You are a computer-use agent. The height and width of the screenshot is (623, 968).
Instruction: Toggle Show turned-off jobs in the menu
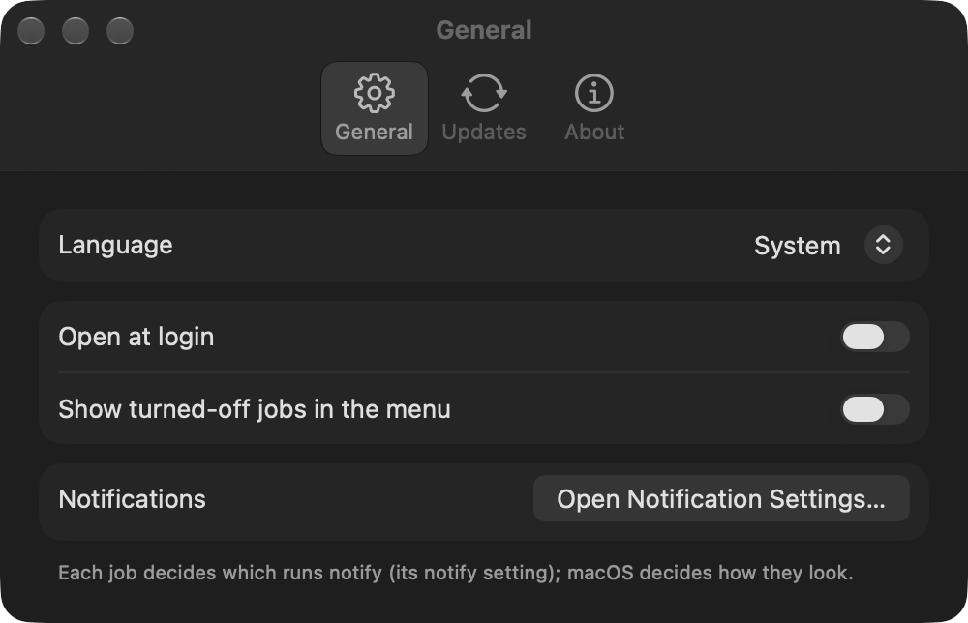875,409
